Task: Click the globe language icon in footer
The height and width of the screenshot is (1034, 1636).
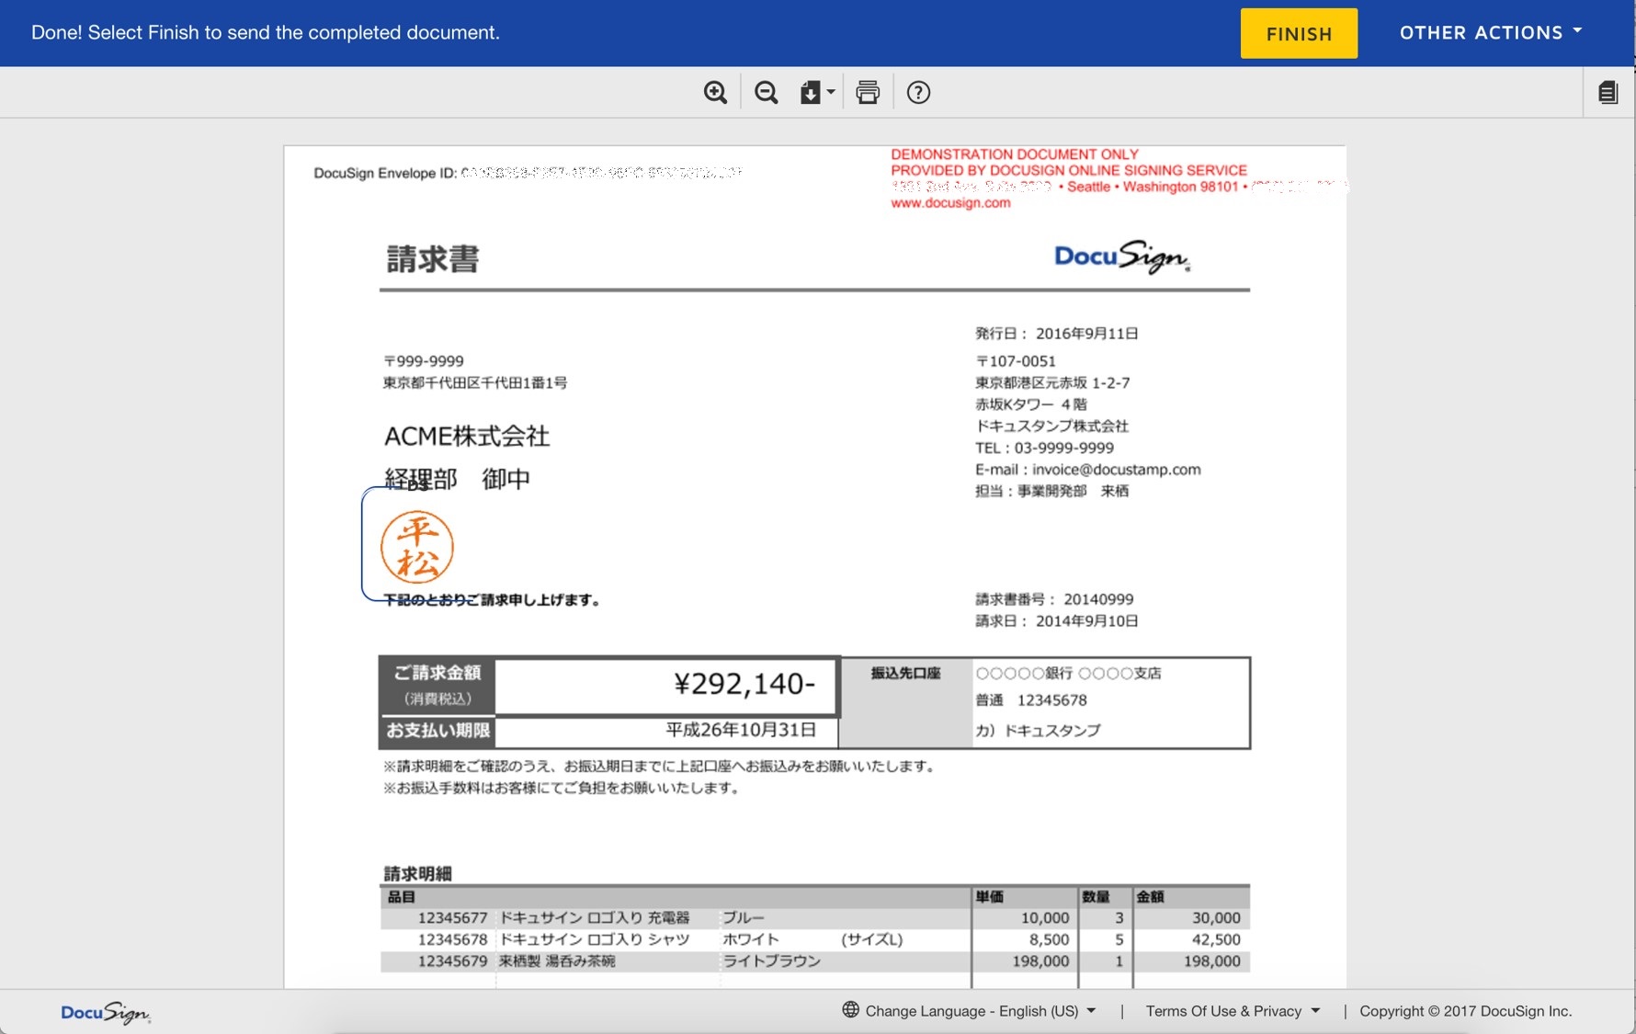Action: 850,1010
